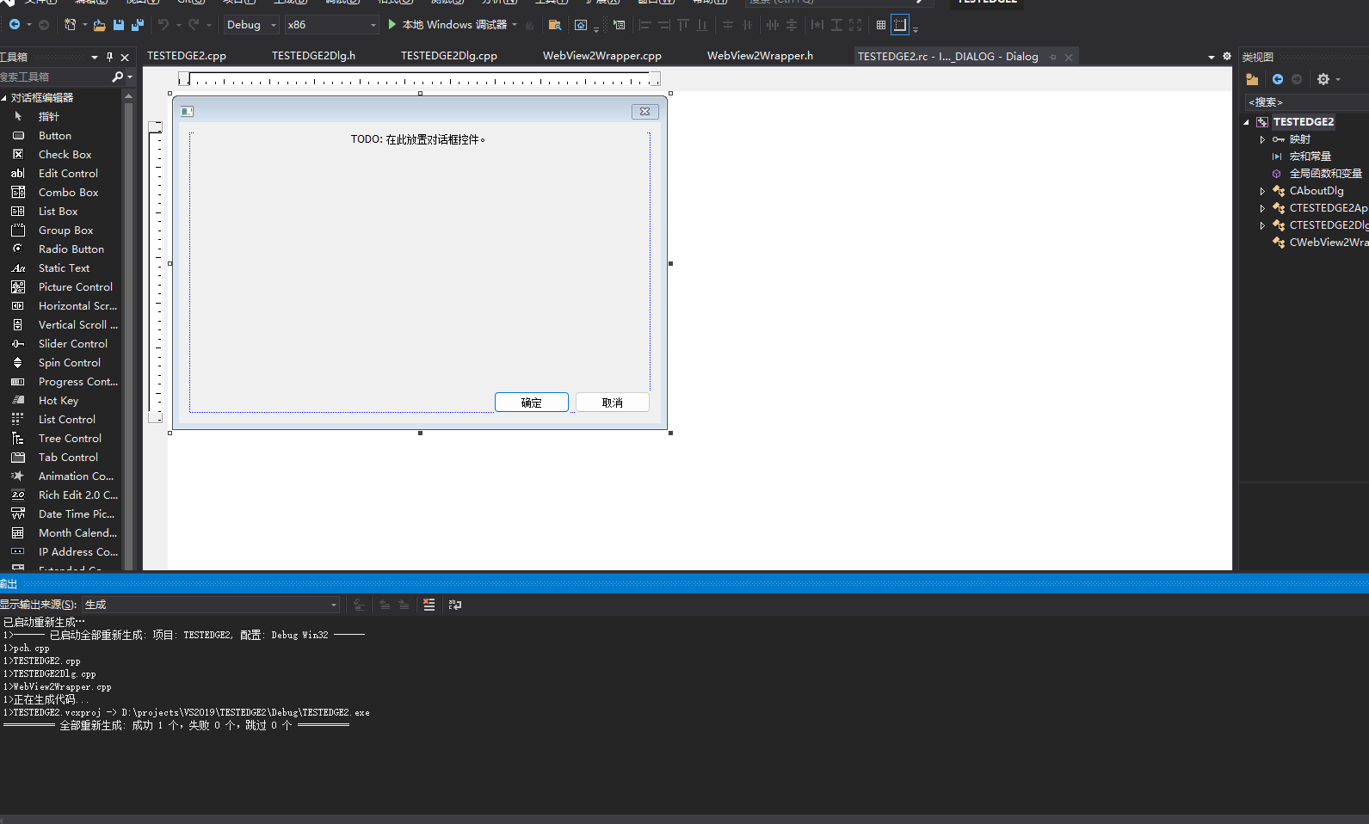Expand the 映射 node in the class view
This screenshot has width=1369, height=824.
tap(1262, 139)
